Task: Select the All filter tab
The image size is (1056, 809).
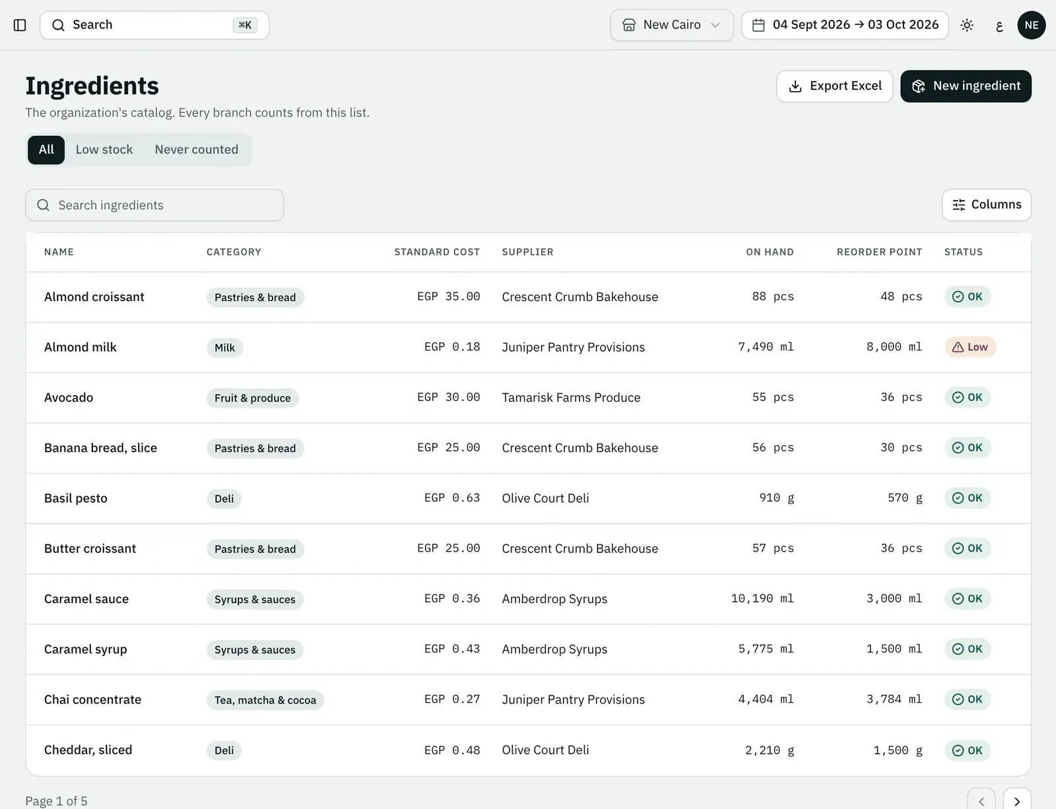Action: (x=46, y=150)
